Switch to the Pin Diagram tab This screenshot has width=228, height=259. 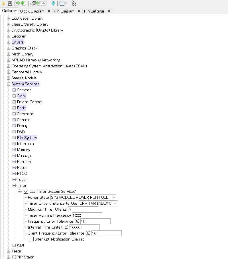pos(64,11)
